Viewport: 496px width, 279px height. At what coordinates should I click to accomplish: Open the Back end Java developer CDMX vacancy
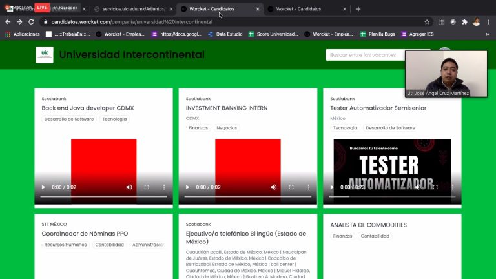88,108
